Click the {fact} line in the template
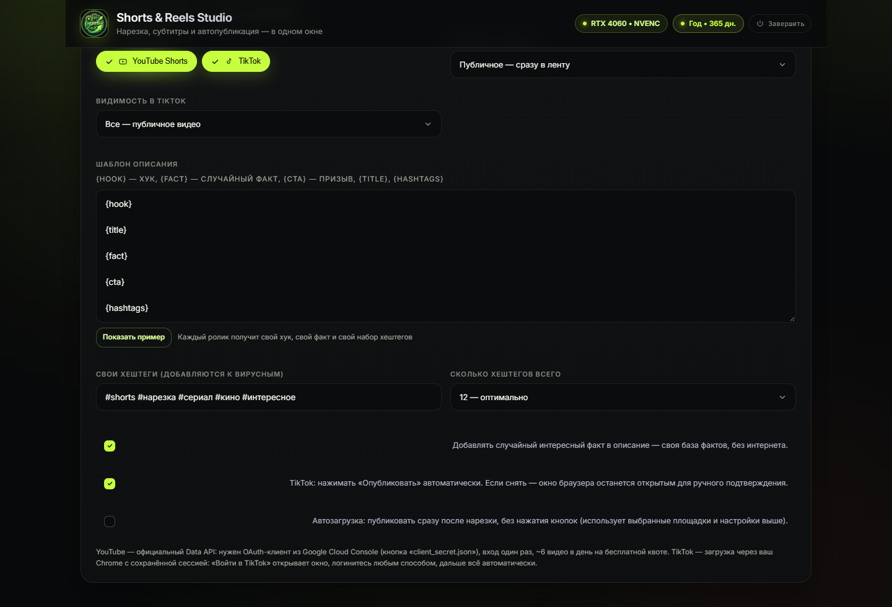 tap(116, 256)
